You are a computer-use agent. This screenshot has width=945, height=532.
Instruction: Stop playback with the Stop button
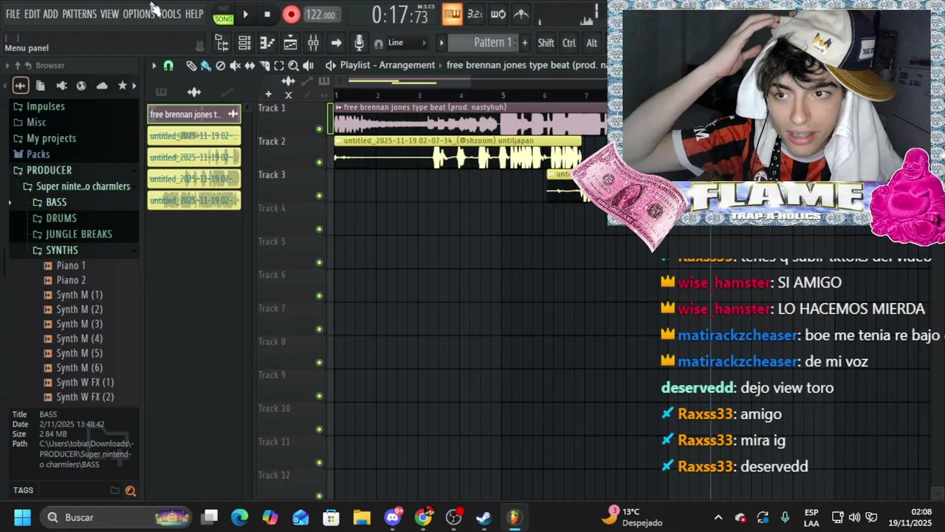coord(267,14)
